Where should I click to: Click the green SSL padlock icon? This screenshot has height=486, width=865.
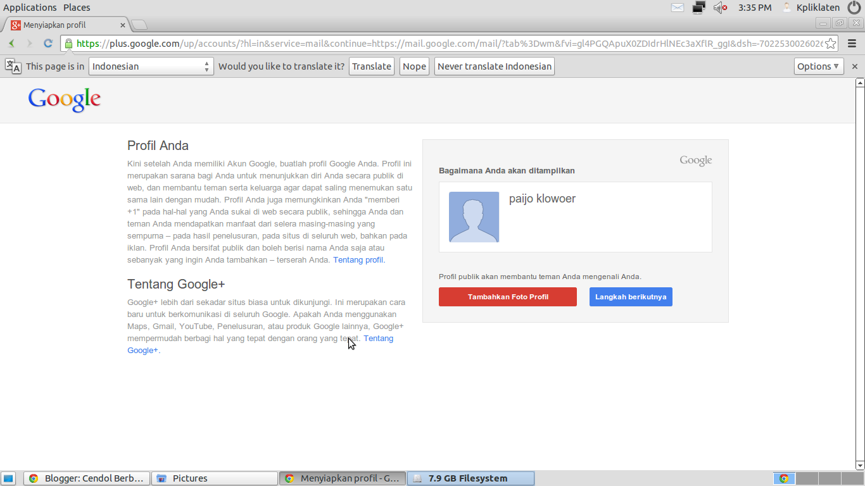[68, 44]
